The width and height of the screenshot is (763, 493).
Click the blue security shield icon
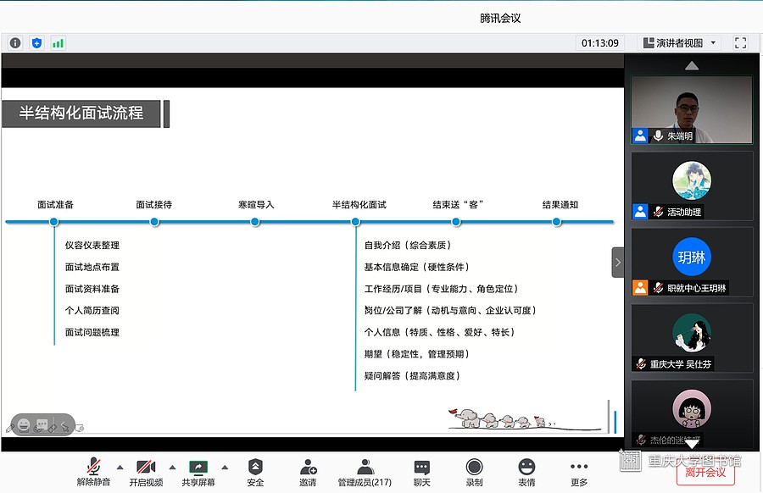tap(36, 42)
